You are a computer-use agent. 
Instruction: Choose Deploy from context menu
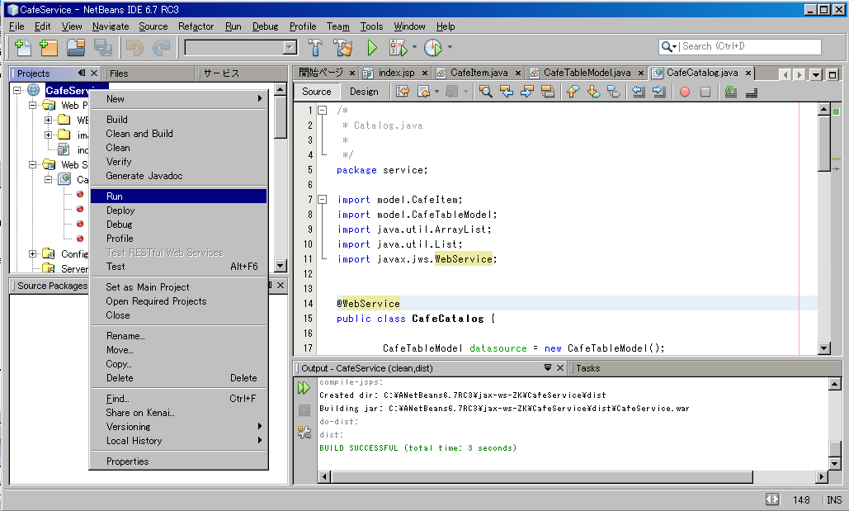point(179,211)
